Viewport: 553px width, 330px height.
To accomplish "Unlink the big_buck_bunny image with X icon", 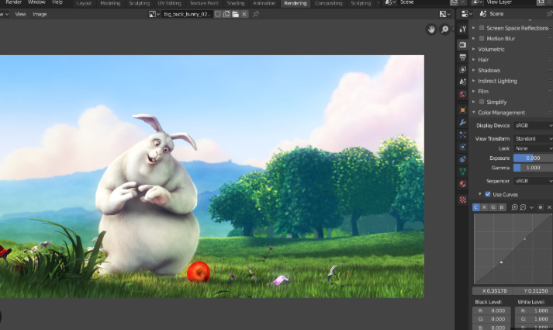I will coord(244,14).
